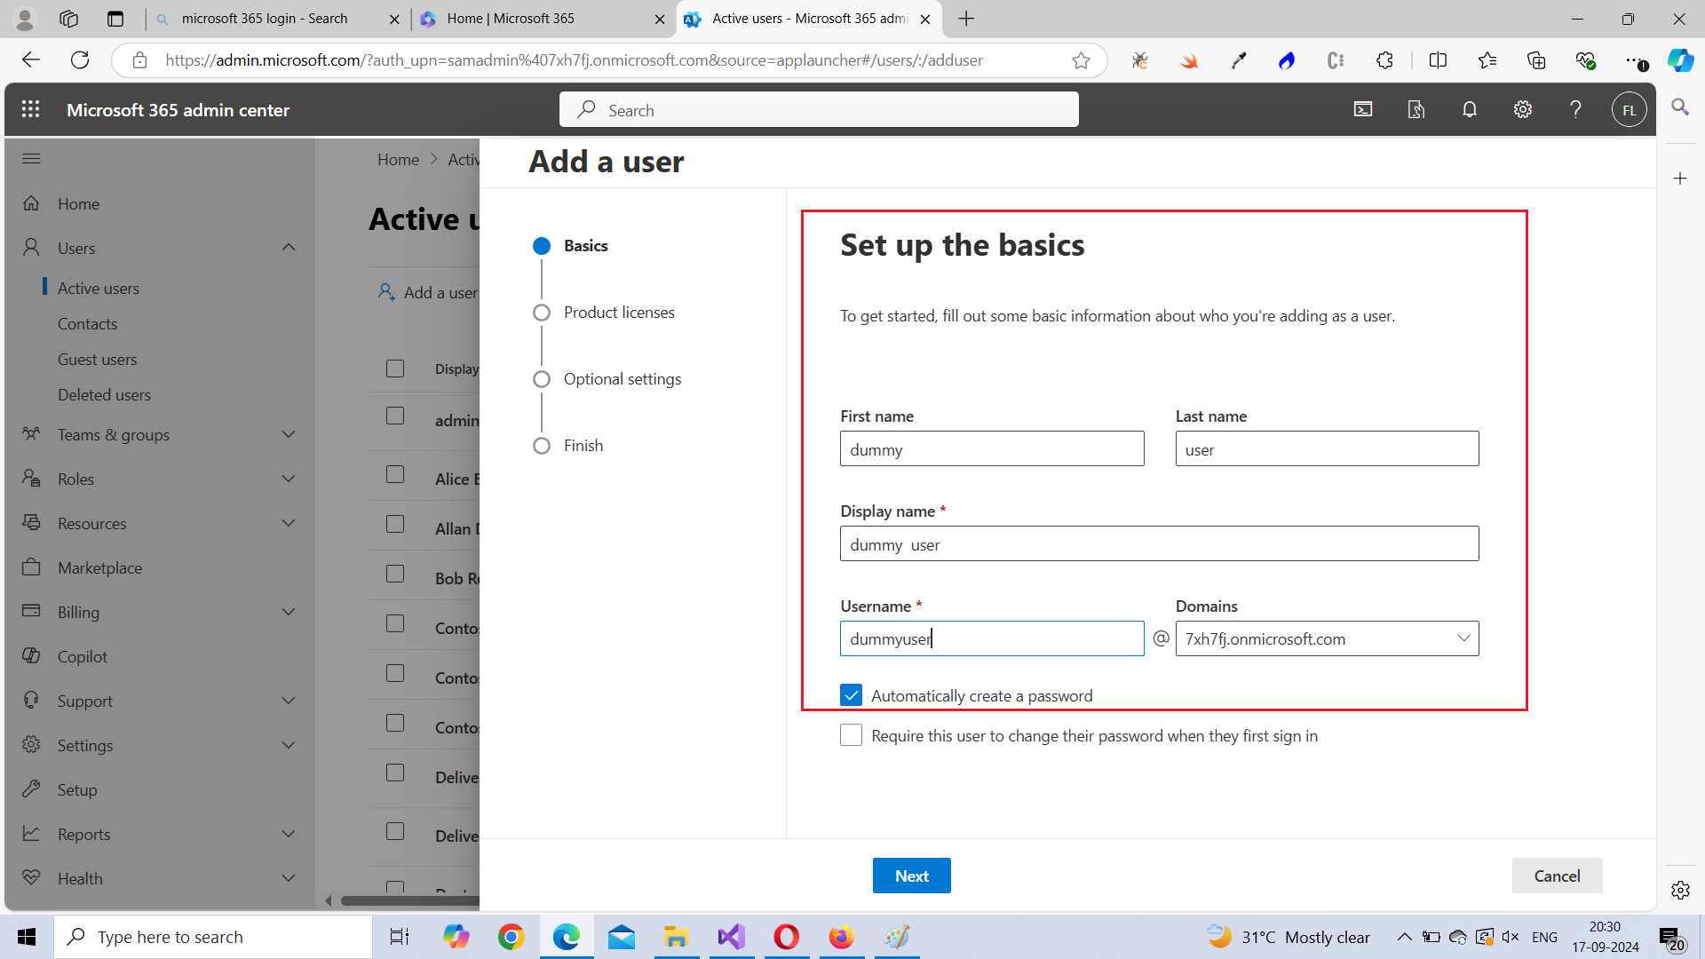Select checkbox for Alice user row
The height and width of the screenshot is (959, 1705).
pos(395,474)
